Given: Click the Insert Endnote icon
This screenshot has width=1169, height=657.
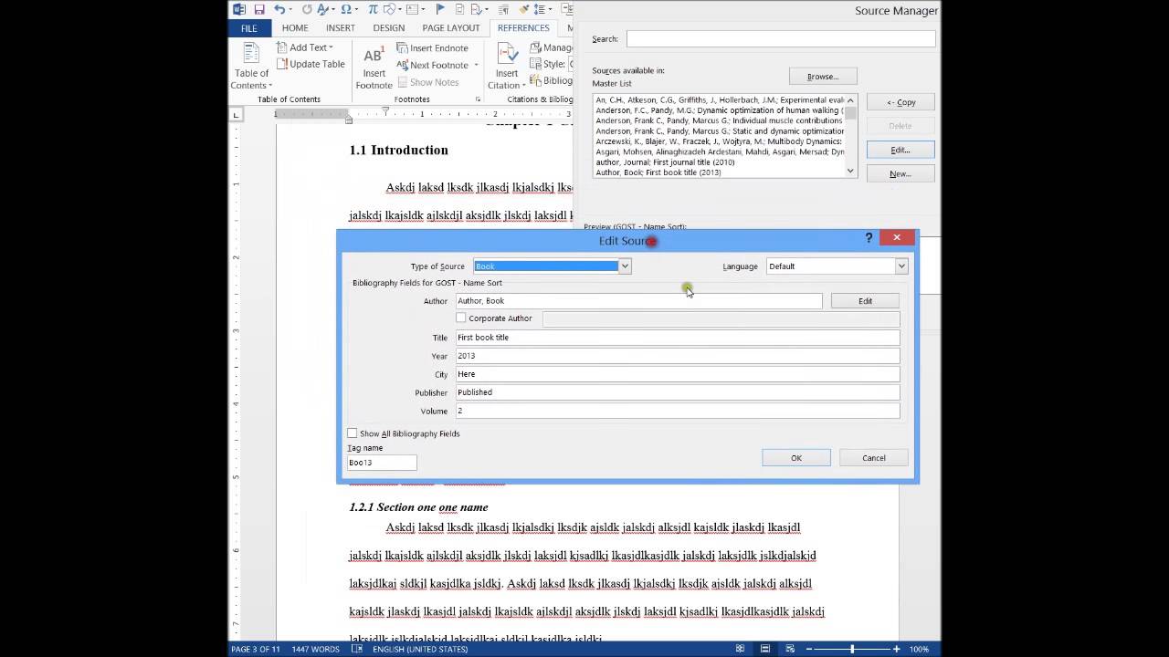Looking at the screenshot, I should point(403,48).
